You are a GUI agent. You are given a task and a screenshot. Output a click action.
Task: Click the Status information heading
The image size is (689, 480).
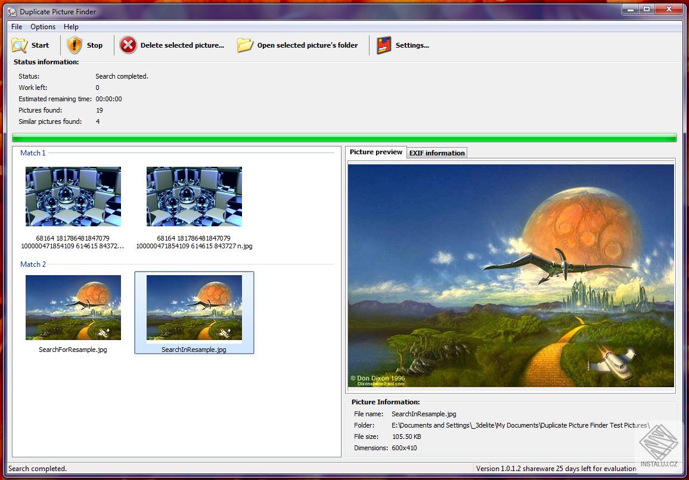tap(46, 62)
